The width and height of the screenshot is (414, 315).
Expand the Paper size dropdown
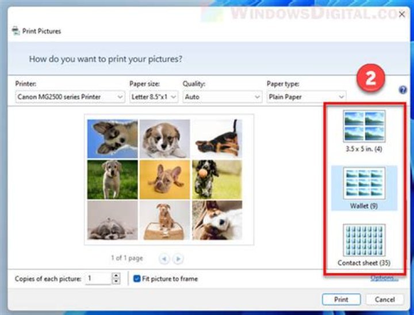(x=154, y=97)
